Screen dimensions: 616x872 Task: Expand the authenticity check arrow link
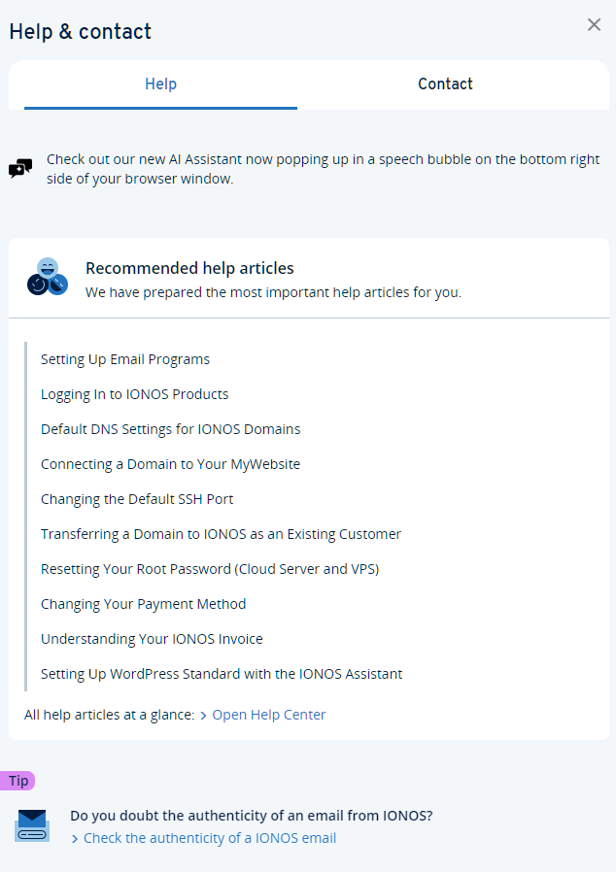77,837
